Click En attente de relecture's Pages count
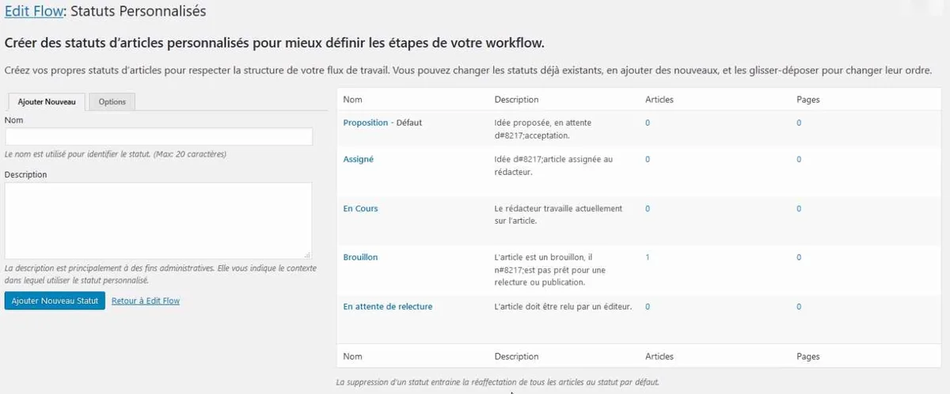 pyautogui.click(x=799, y=306)
